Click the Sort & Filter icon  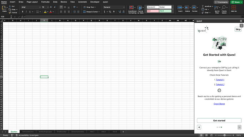click(216, 7)
